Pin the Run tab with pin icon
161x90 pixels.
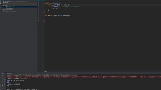pyautogui.click(x=3, y=88)
